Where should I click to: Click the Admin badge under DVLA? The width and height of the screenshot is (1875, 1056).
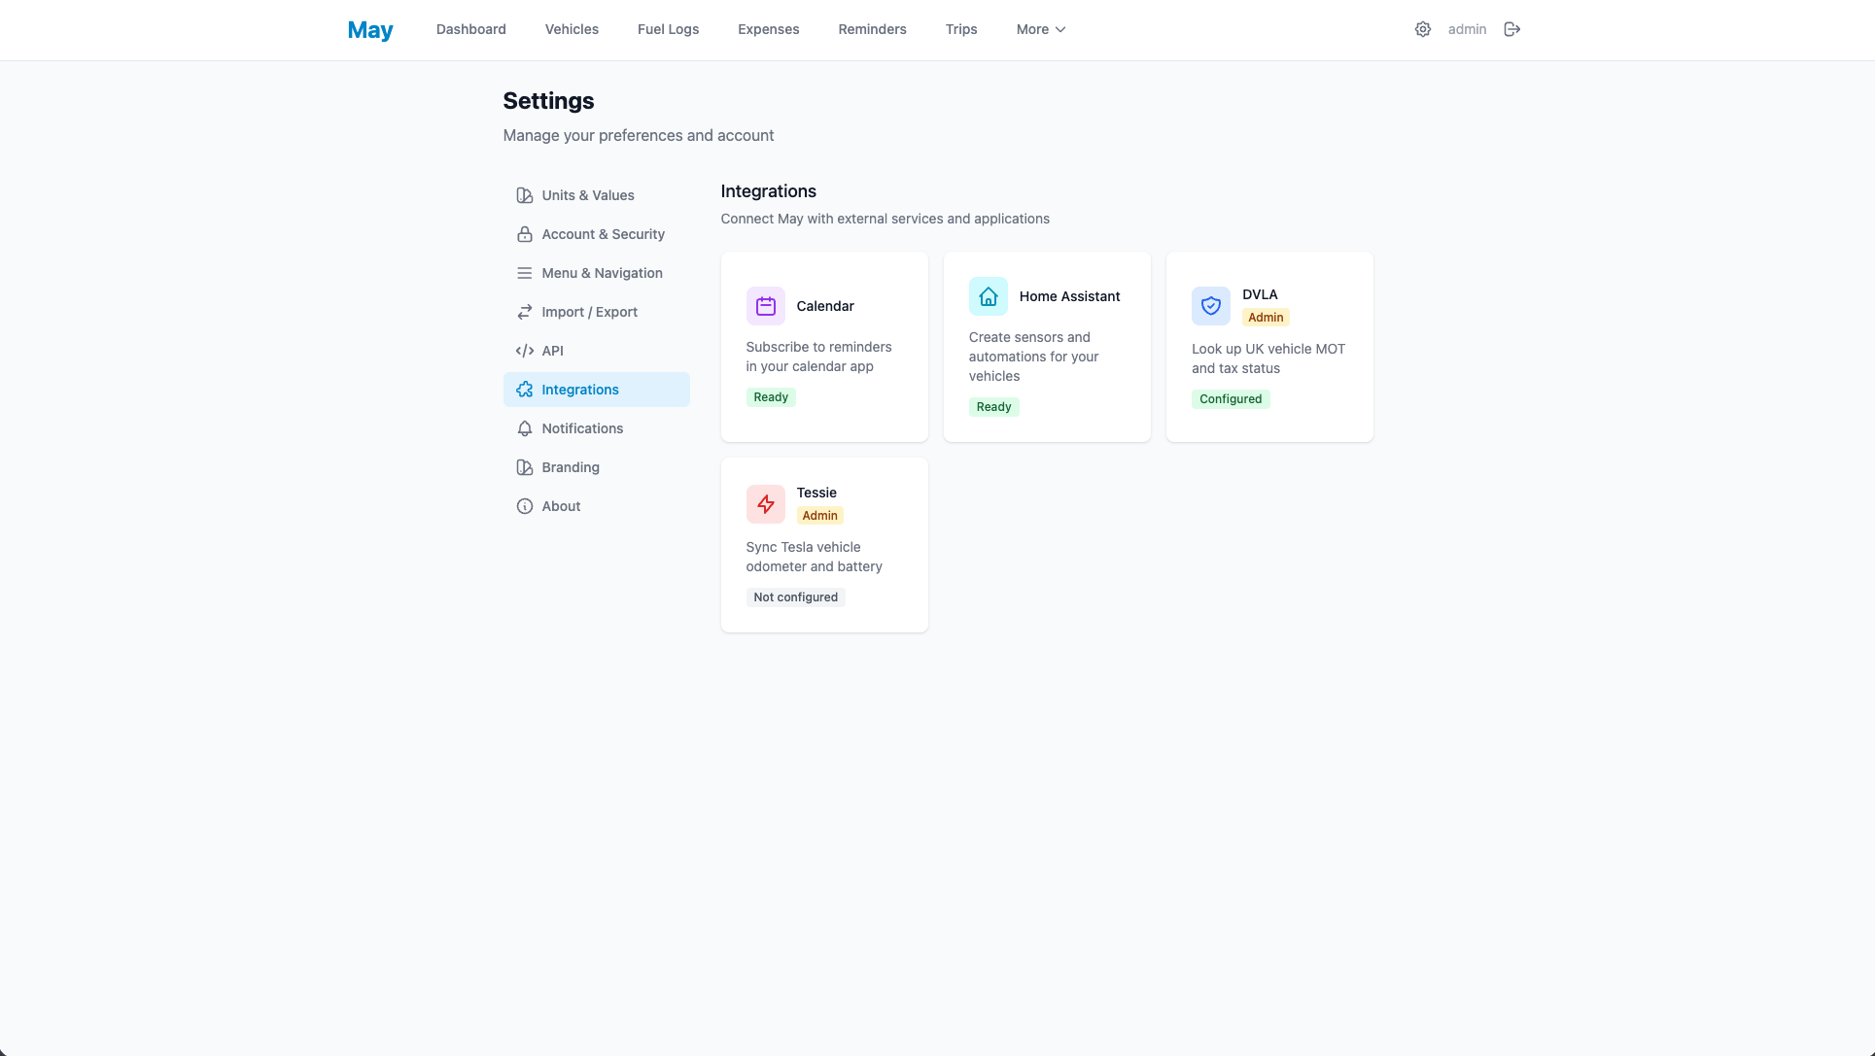coord(1265,318)
